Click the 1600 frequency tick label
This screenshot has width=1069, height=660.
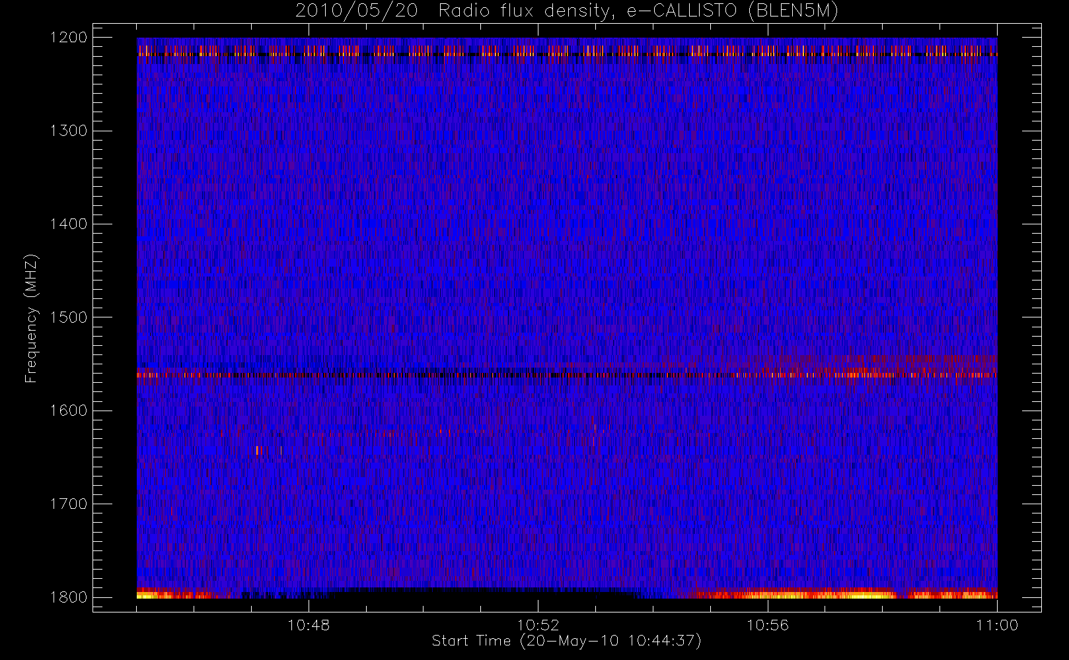pyautogui.click(x=69, y=411)
